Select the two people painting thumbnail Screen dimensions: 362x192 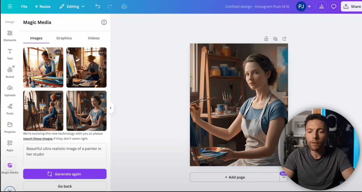pyautogui.click(x=43, y=111)
